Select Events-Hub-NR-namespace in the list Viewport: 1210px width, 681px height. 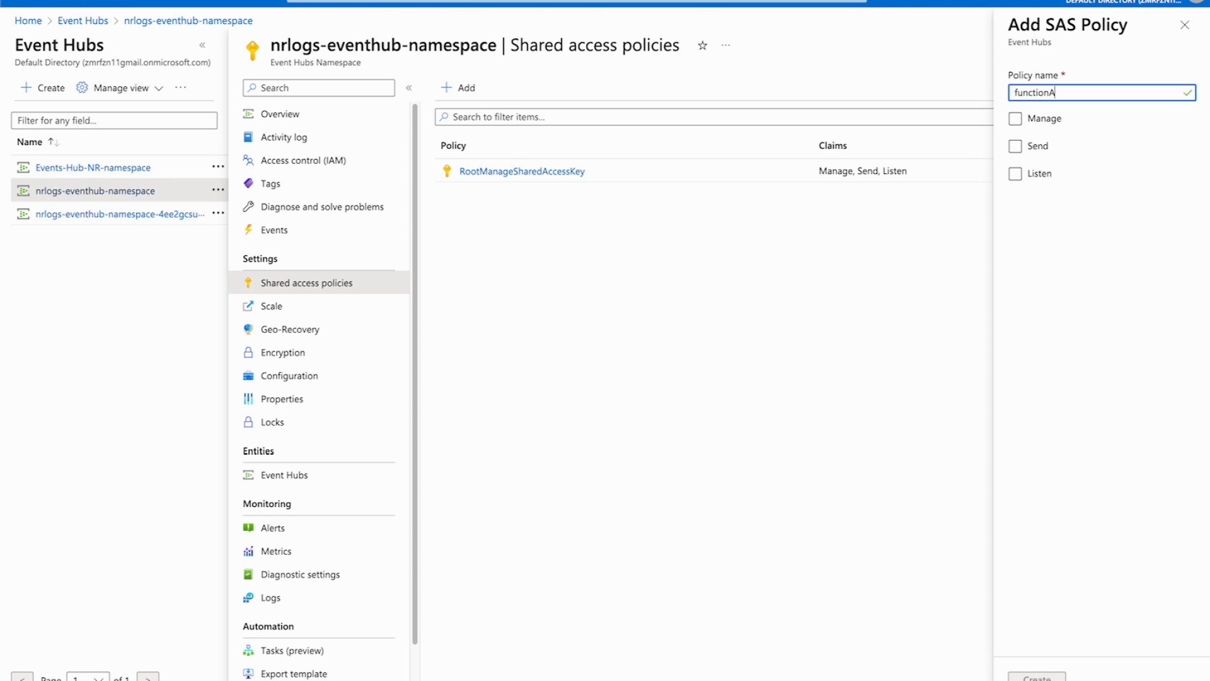93,168
